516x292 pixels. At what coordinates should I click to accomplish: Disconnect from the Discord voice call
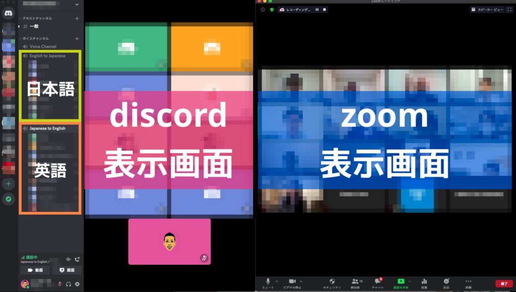coord(77,259)
